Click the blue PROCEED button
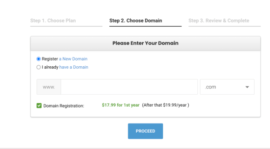 tap(145, 131)
